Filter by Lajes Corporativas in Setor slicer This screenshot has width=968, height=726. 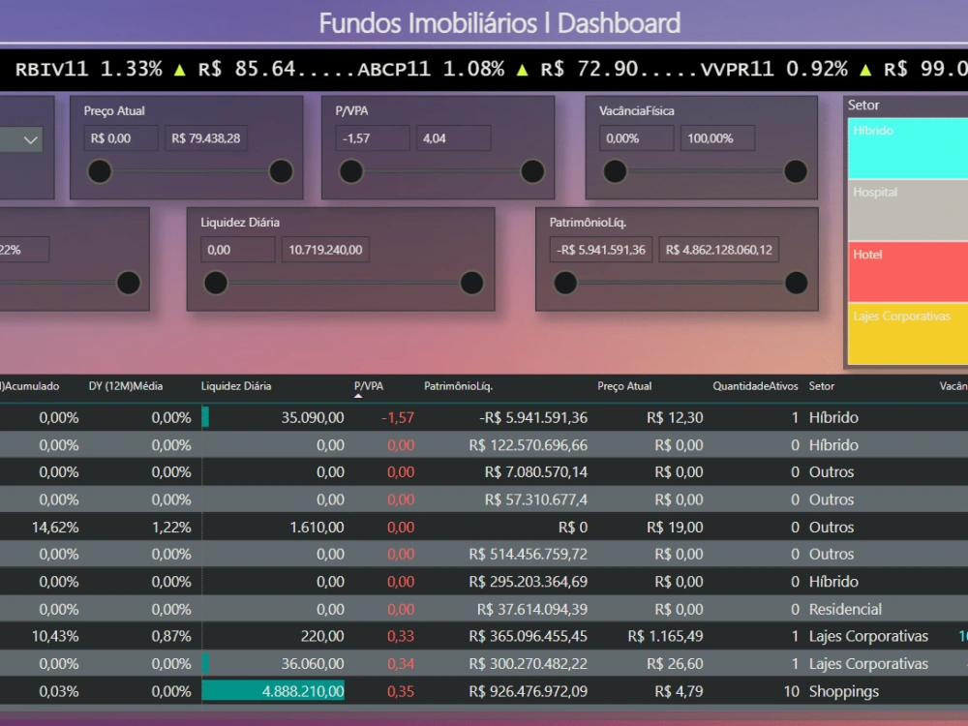[x=908, y=333]
